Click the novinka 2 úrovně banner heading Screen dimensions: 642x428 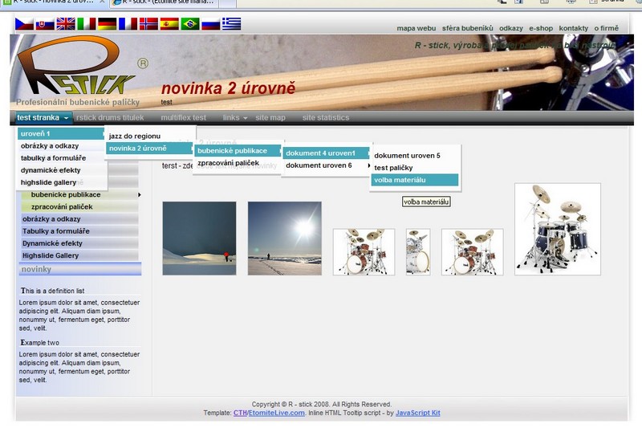click(x=228, y=88)
